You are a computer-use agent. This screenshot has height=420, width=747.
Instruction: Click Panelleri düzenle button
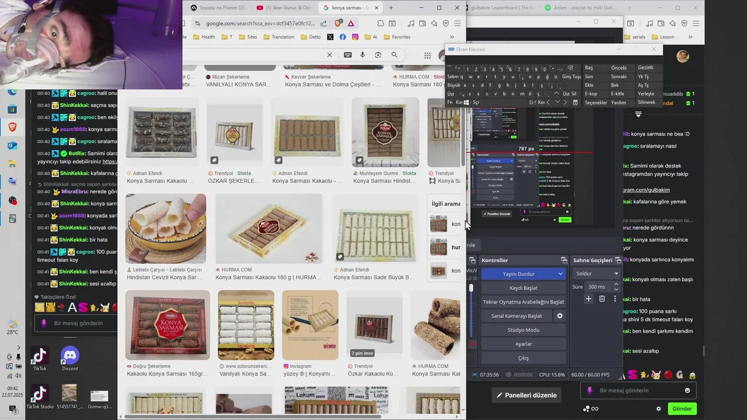[x=526, y=395]
